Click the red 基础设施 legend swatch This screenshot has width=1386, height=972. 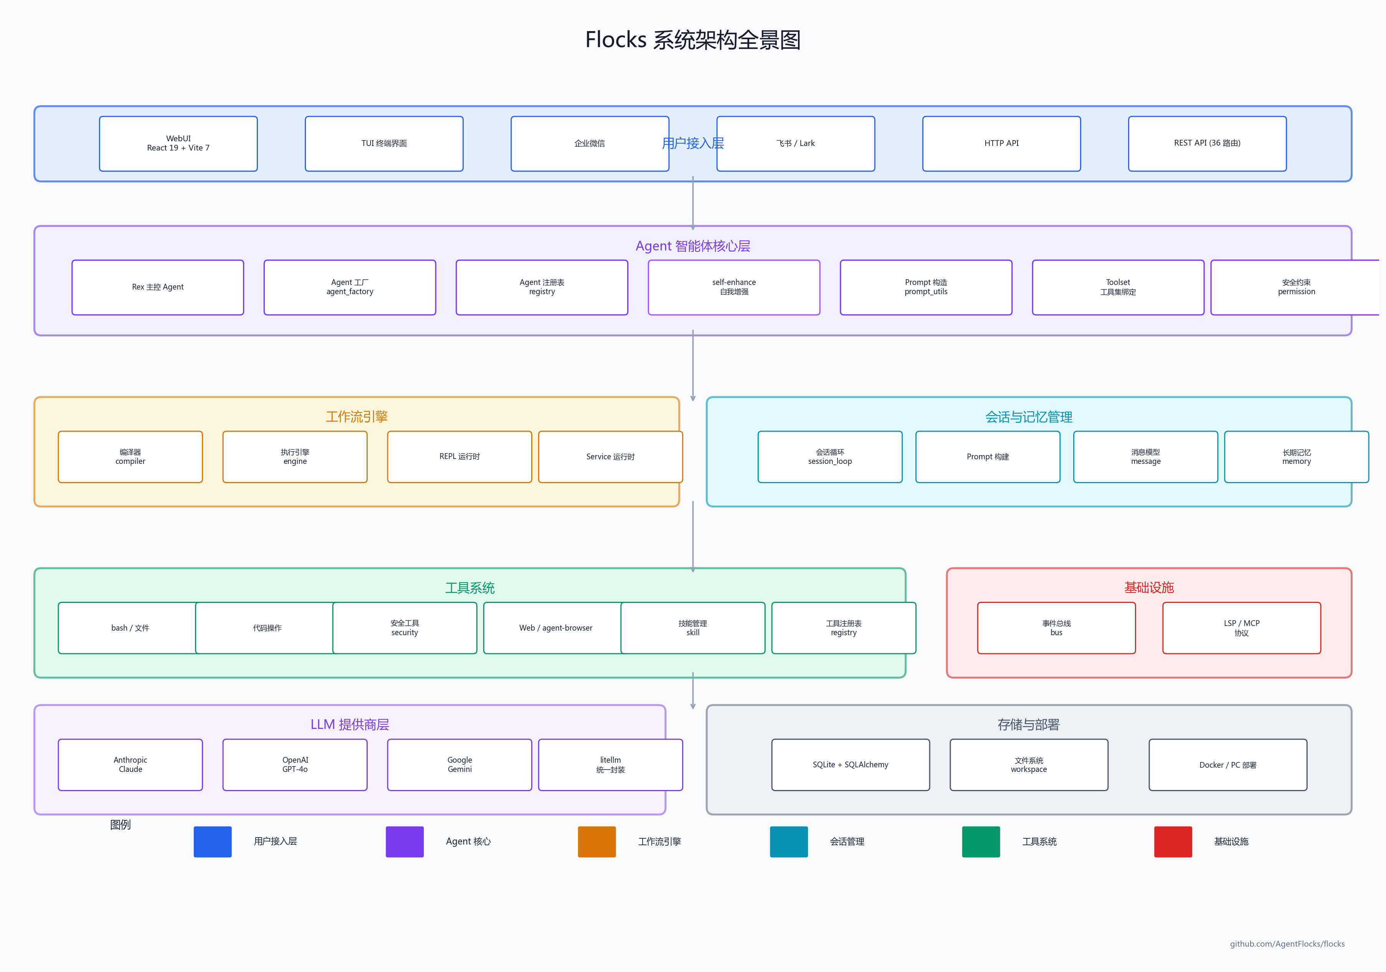click(1172, 841)
